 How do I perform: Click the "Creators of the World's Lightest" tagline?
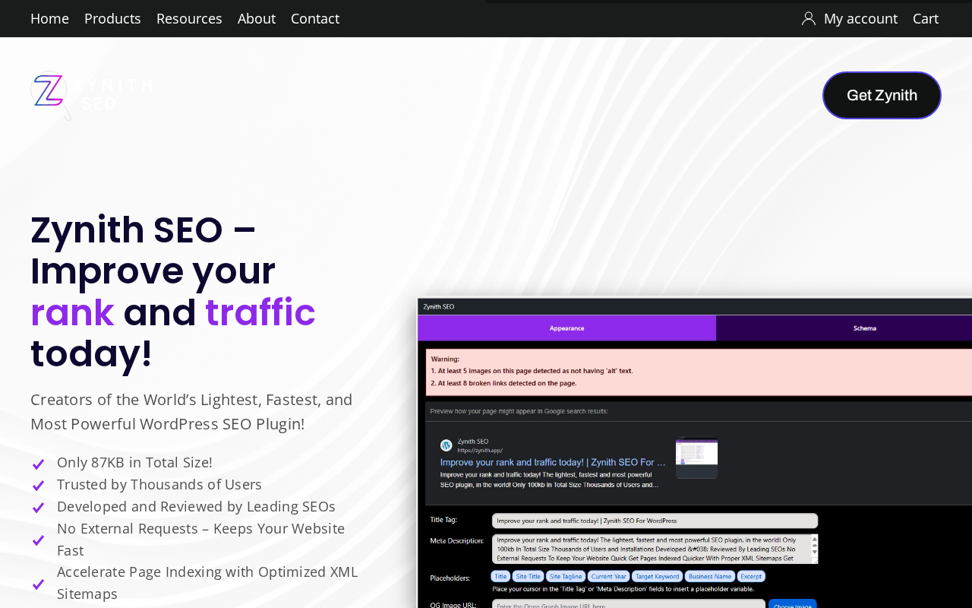click(x=191, y=412)
